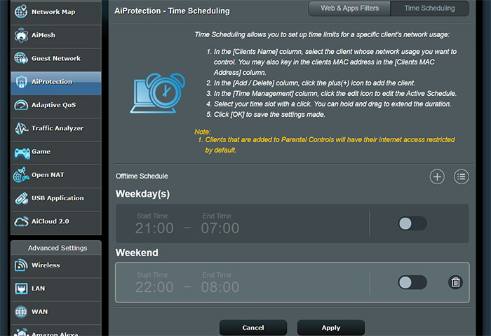Click the Guest Network globe icon
This screenshot has width=491, height=336.
tap(21, 58)
